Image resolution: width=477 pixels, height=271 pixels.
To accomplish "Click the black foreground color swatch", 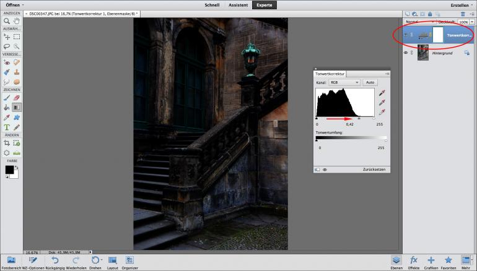I will (9, 170).
